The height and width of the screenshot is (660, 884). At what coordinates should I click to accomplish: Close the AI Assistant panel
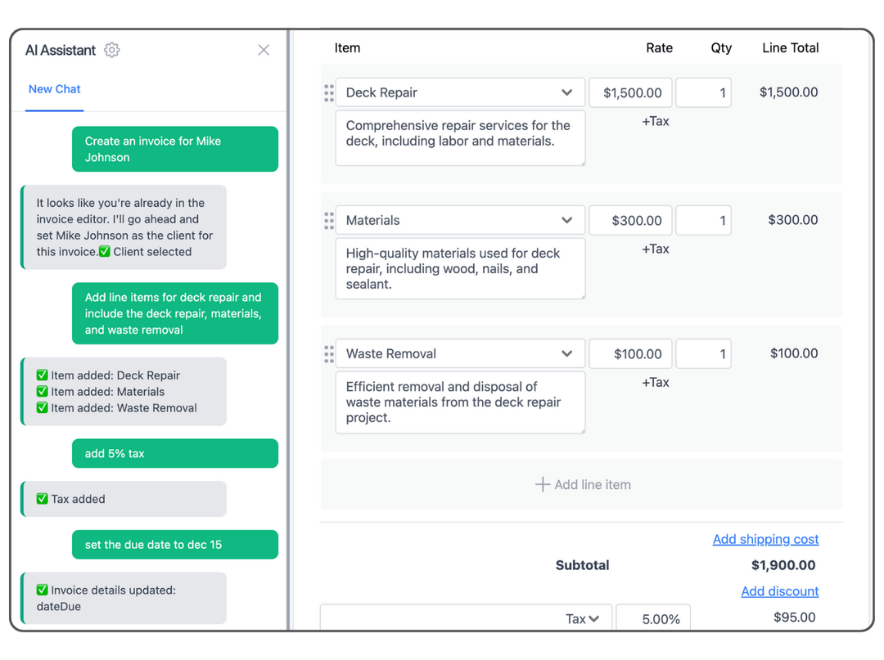point(264,50)
